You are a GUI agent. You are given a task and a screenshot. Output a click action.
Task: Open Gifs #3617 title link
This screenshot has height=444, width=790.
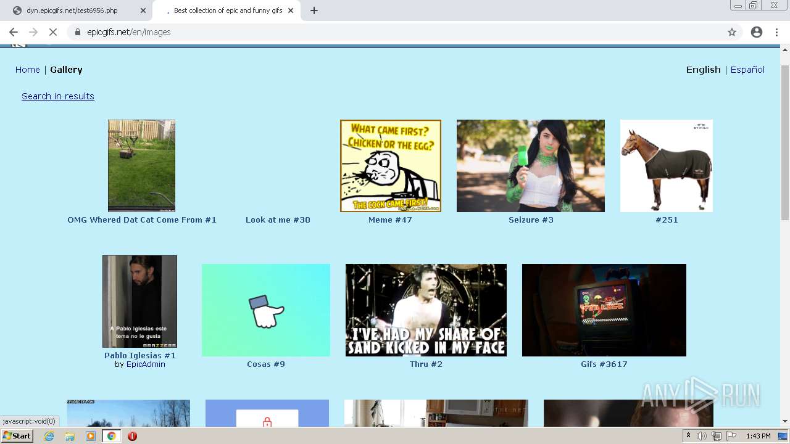click(x=604, y=364)
